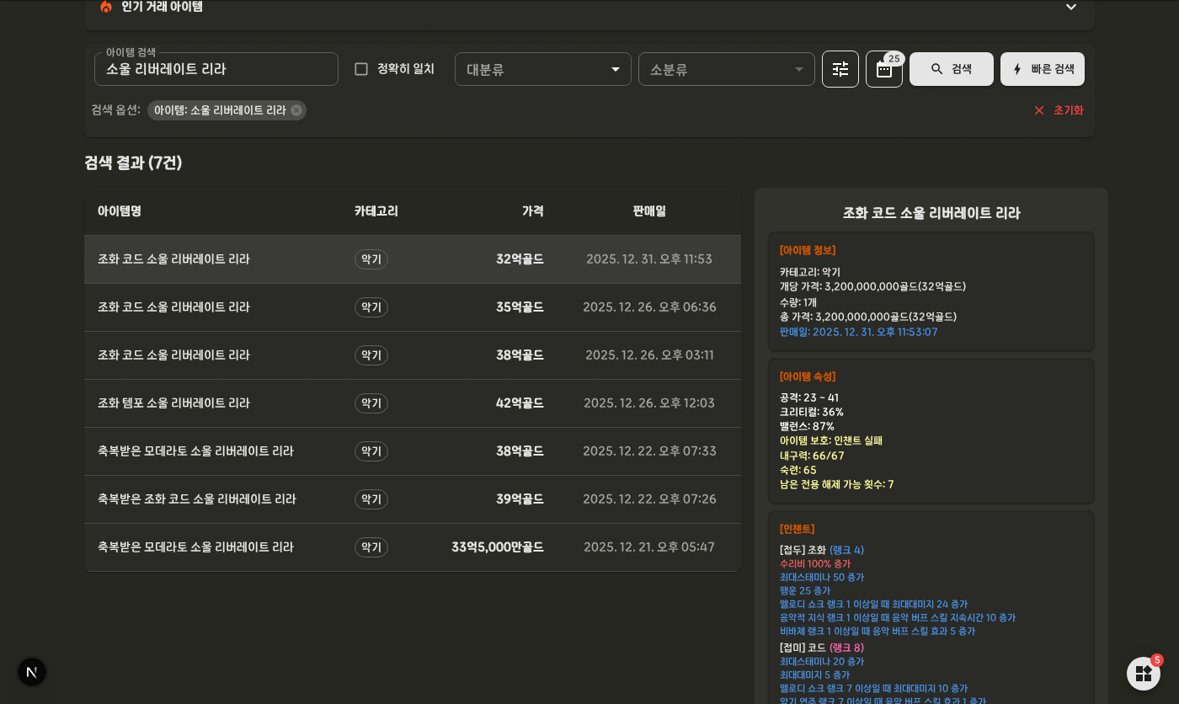
Task: Open the 대분류 dropdown
Action: click(543, 69)
